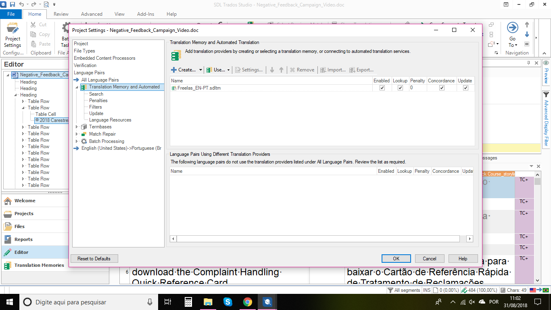Switch to the Review ribbon tab

(61, 14)
